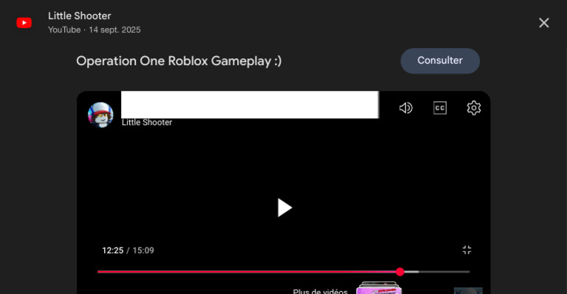The height and width of the screenshot is (294, 567).
Task: Close the video preview panel
Action: (544, 23)
